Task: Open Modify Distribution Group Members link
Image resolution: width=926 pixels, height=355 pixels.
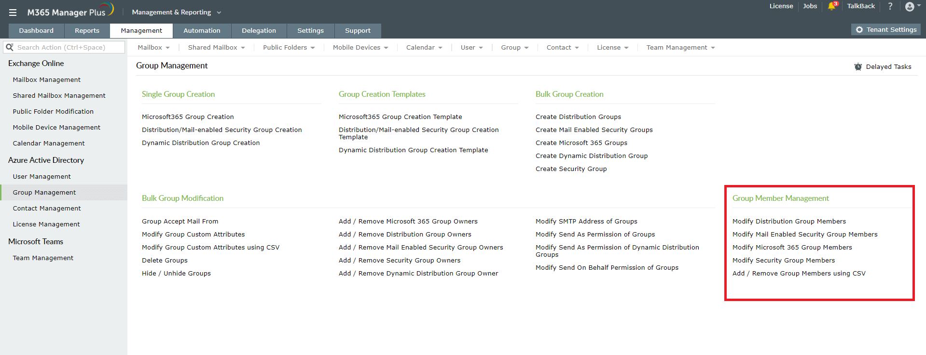Action: click(789, 221)
